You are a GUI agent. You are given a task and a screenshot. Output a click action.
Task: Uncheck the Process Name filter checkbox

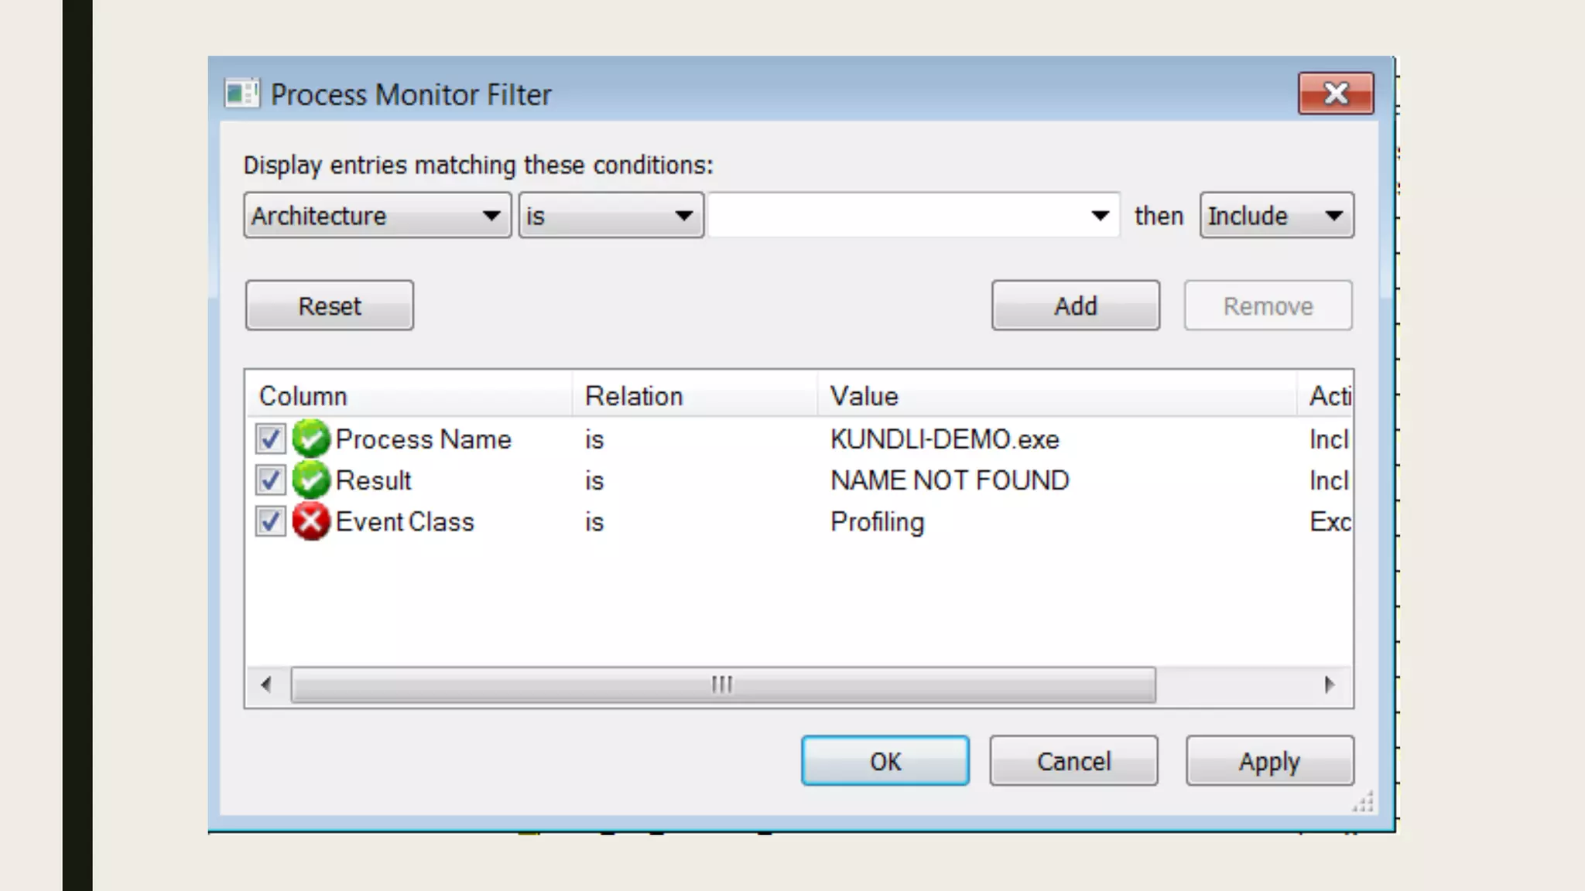[270, 439]
